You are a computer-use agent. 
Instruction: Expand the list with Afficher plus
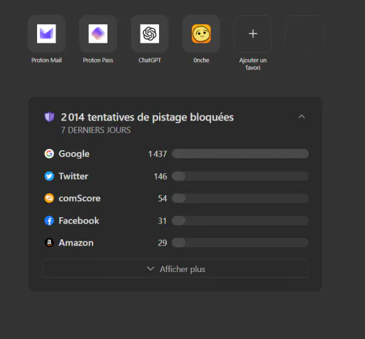click(x=175, y=269)
